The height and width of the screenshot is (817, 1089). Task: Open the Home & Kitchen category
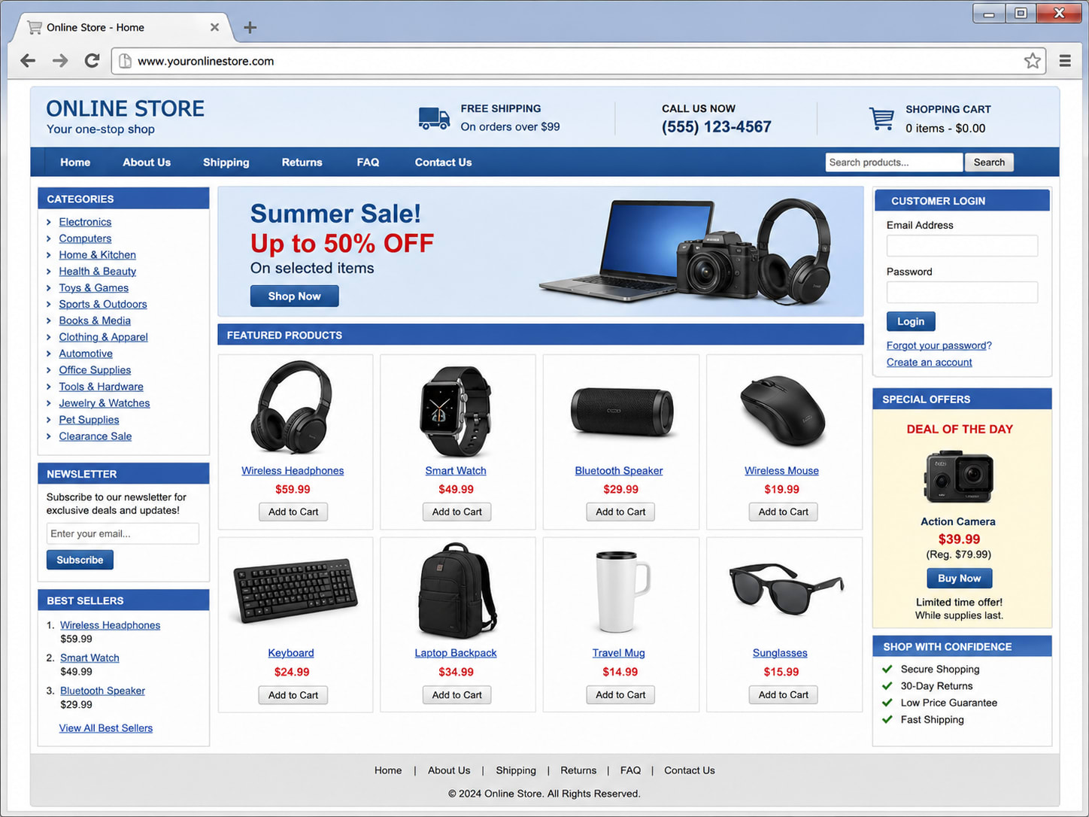pos(97,255)
